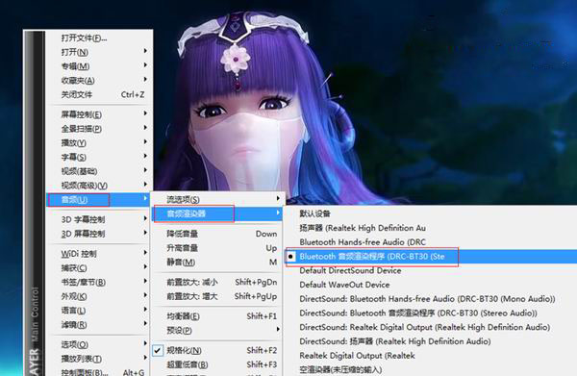Select DirectSound: Bluetooth Hands-free Audio (Mono Audio)
The image size is (577, 376).
click(x=431, y=299)
